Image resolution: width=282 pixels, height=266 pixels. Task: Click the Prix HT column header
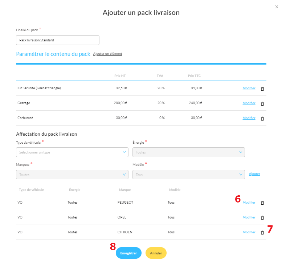(x=120, y=76)
